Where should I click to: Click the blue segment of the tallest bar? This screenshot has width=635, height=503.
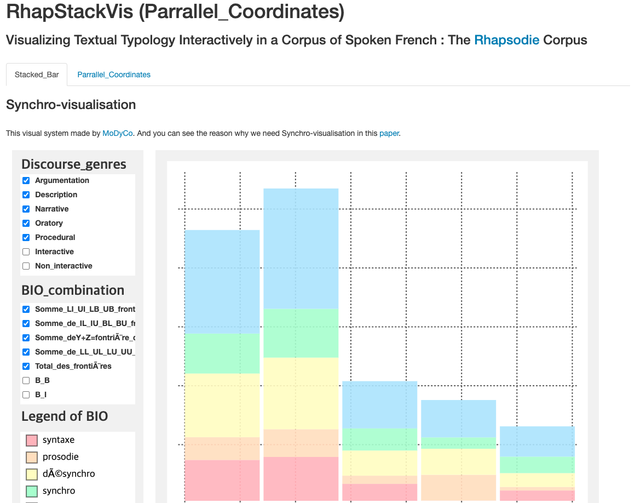(x=301, y=248)
